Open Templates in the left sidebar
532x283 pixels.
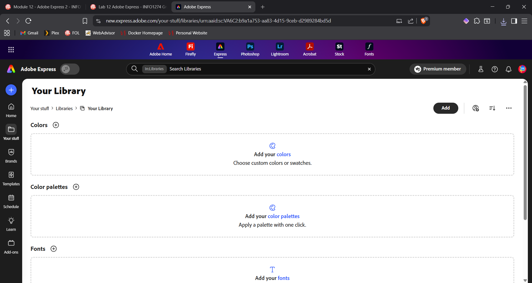pos(11,178)
